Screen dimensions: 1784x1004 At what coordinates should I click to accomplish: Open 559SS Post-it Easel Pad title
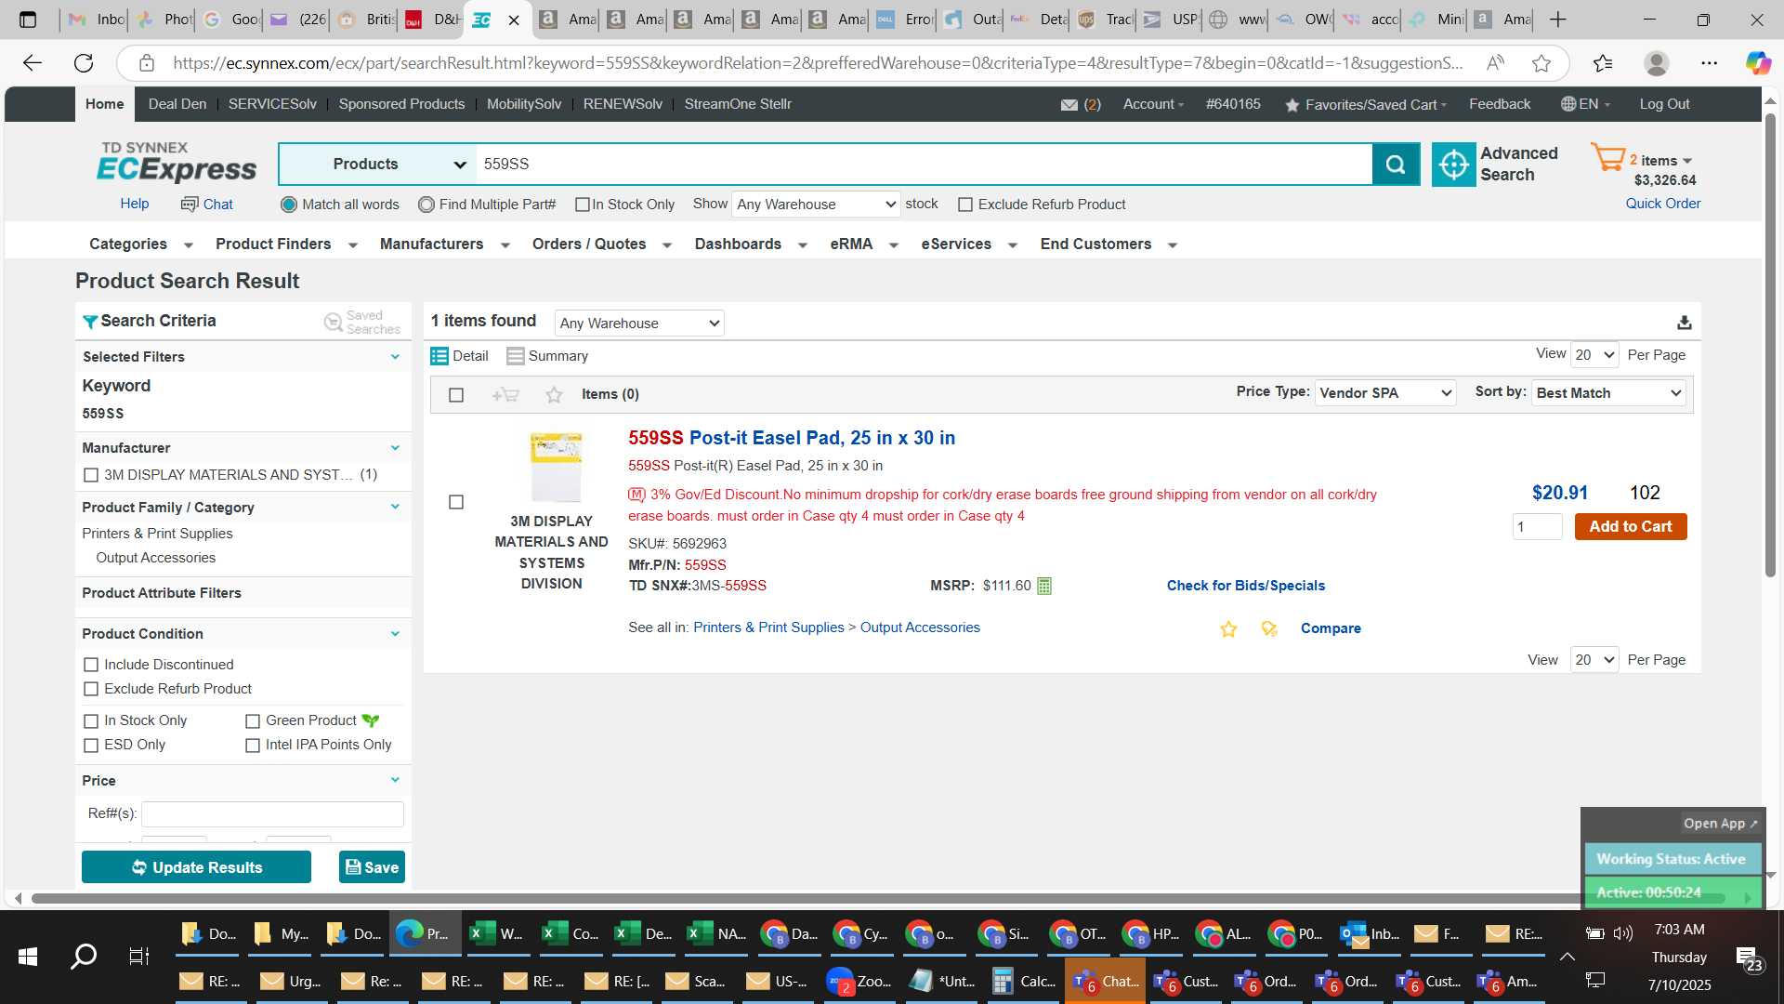pyautogui.click(x=792, y=439)
